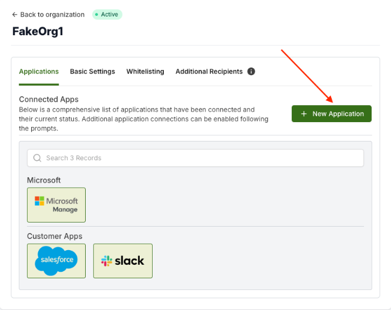Open the Salesforce app tile
This screenshot has height=310, width=391.
point(56,261)
